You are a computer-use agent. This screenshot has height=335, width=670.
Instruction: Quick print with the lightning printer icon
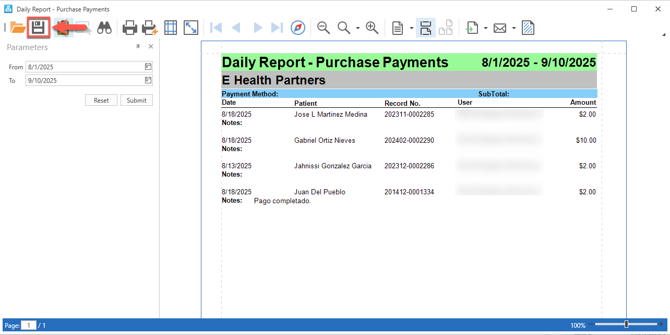[x=150, y=28]
